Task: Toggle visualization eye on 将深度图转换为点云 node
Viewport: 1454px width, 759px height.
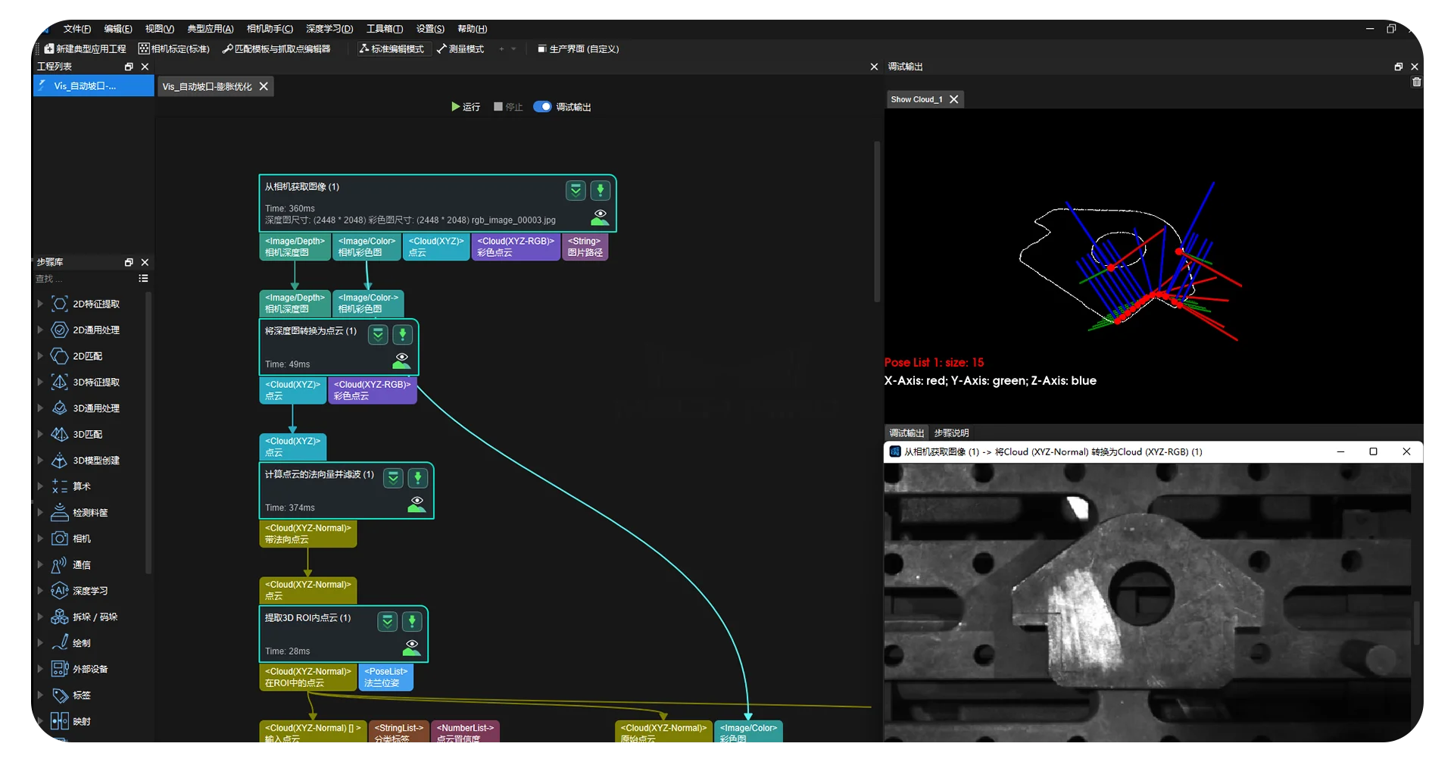Action: 402,361
